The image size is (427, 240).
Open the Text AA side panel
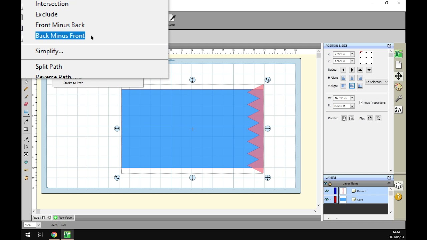click(398, 110)
